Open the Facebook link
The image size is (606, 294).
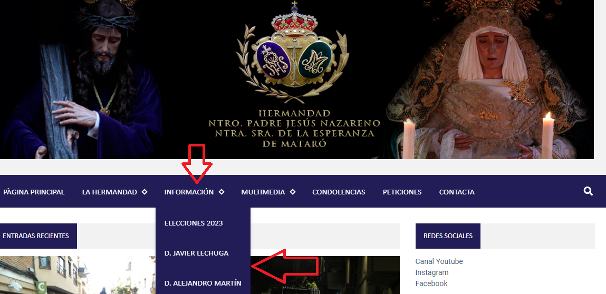431,283
